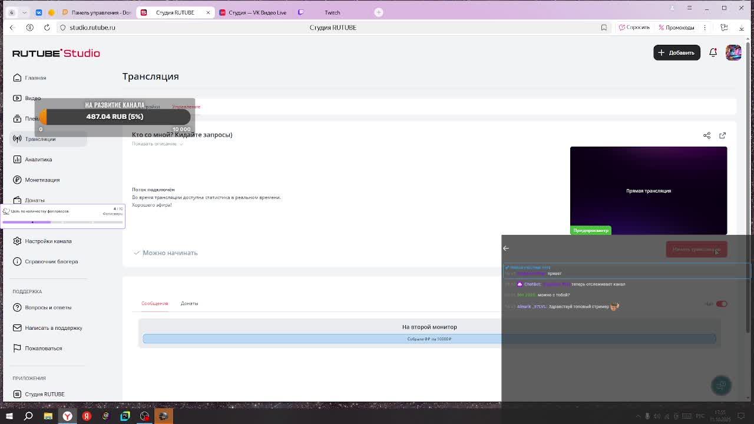754x424 pixels.
Task: Open browser downloads icon
Action: (x=740, y=27)
